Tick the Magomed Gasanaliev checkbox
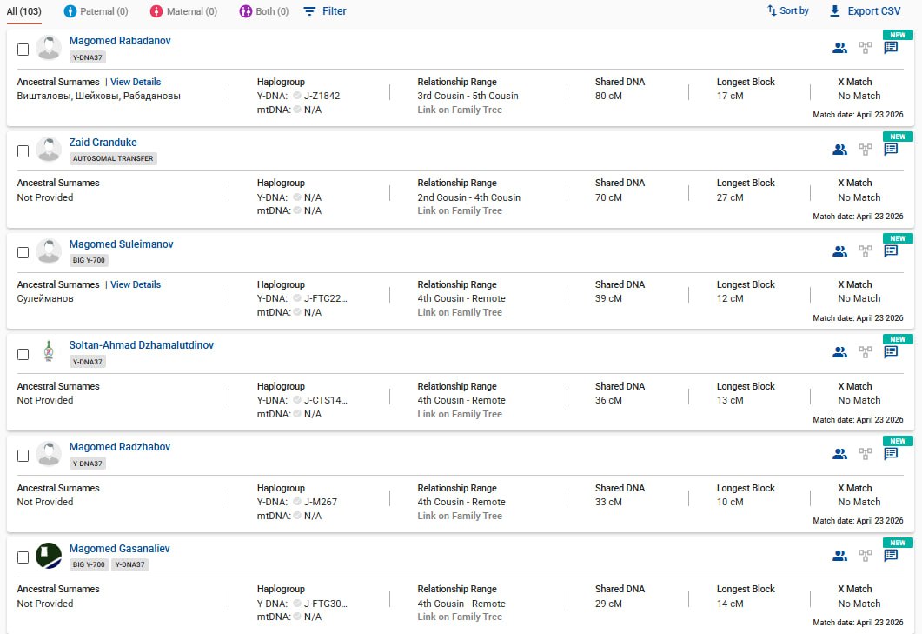This screenshot has width=922, height=634. click(x=23, y=557)
